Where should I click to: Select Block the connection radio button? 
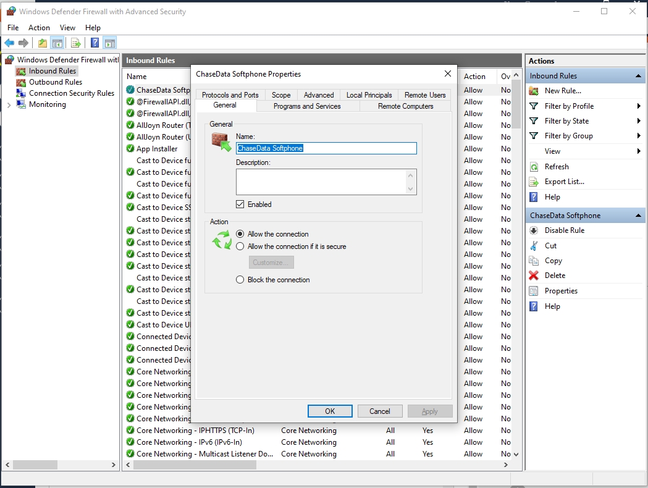pos(240,280)
